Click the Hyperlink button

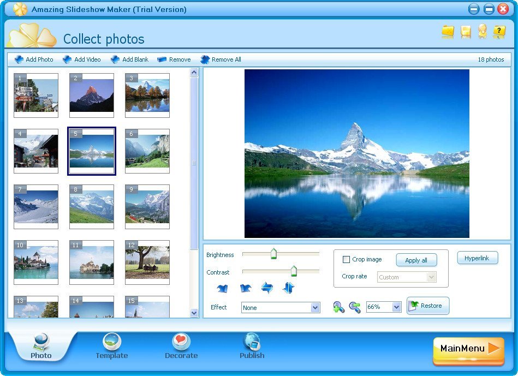(477, 258)
